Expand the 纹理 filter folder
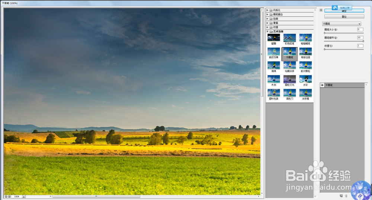 pyautogui.click(x=267, y=27)
